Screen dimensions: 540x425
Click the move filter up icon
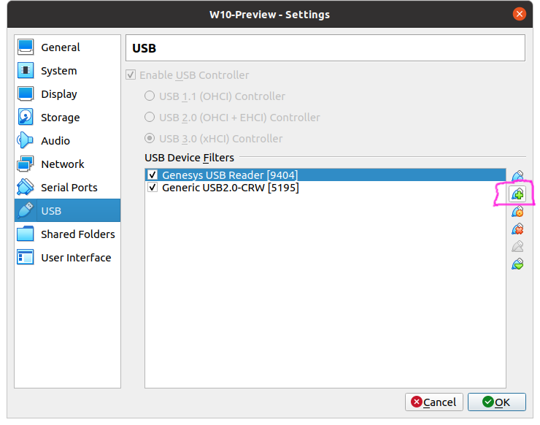517,247
